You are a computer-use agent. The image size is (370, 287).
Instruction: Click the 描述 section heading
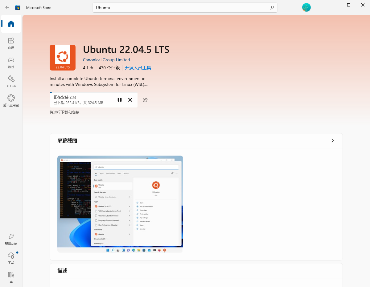click(62, 271)
